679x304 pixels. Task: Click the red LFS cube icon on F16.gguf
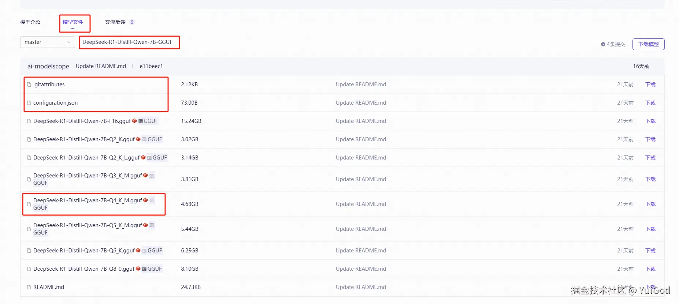(x=134, y=121)
